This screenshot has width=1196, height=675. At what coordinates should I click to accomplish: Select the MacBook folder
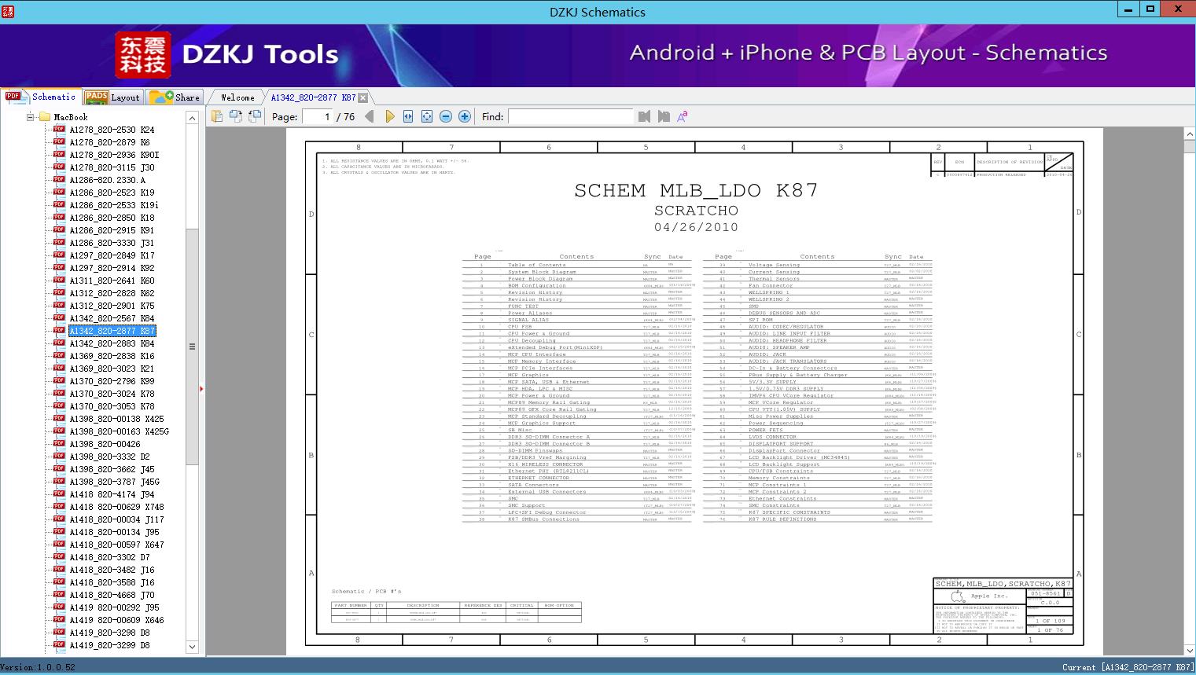click(x=71, y=117)
